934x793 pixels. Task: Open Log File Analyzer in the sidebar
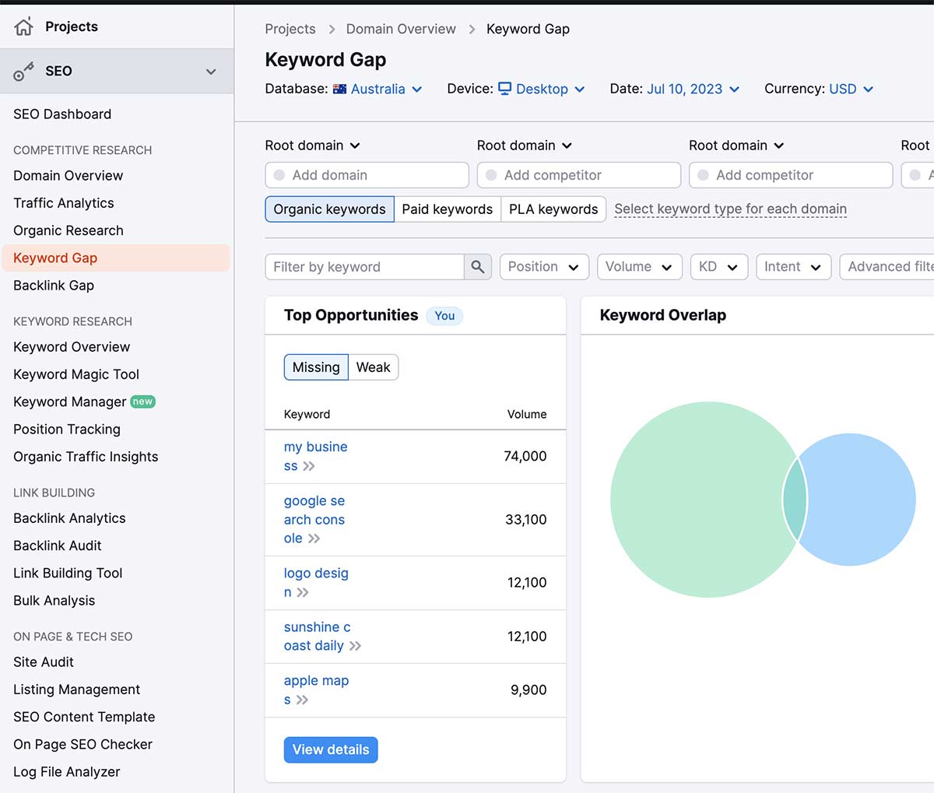(67, 772)
